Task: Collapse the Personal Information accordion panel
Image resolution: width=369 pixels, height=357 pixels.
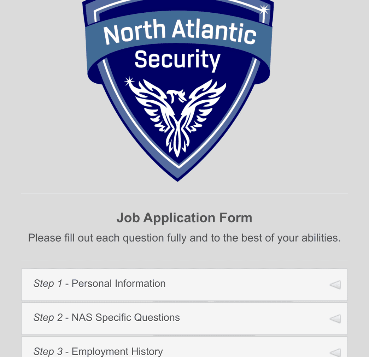Action: 184,284
